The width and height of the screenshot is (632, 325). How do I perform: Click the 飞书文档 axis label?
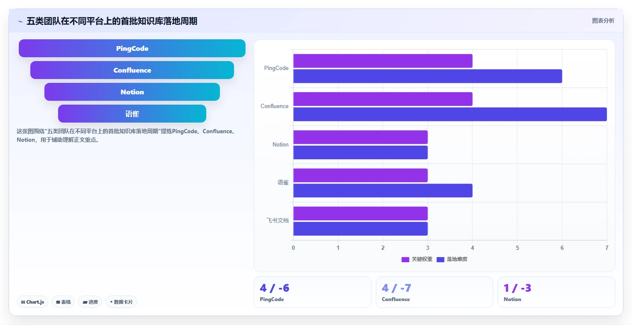[278, 220]
